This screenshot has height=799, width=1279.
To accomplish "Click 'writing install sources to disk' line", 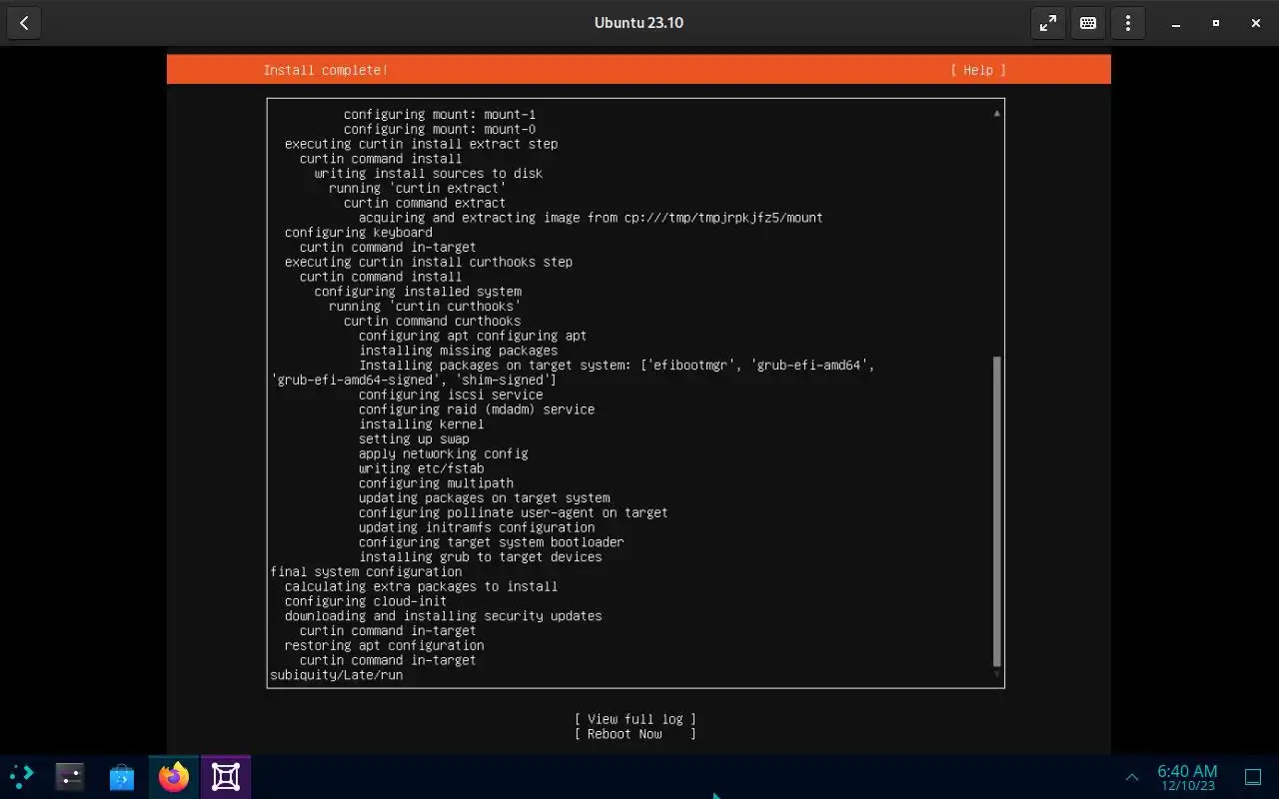I will (429, 174).
